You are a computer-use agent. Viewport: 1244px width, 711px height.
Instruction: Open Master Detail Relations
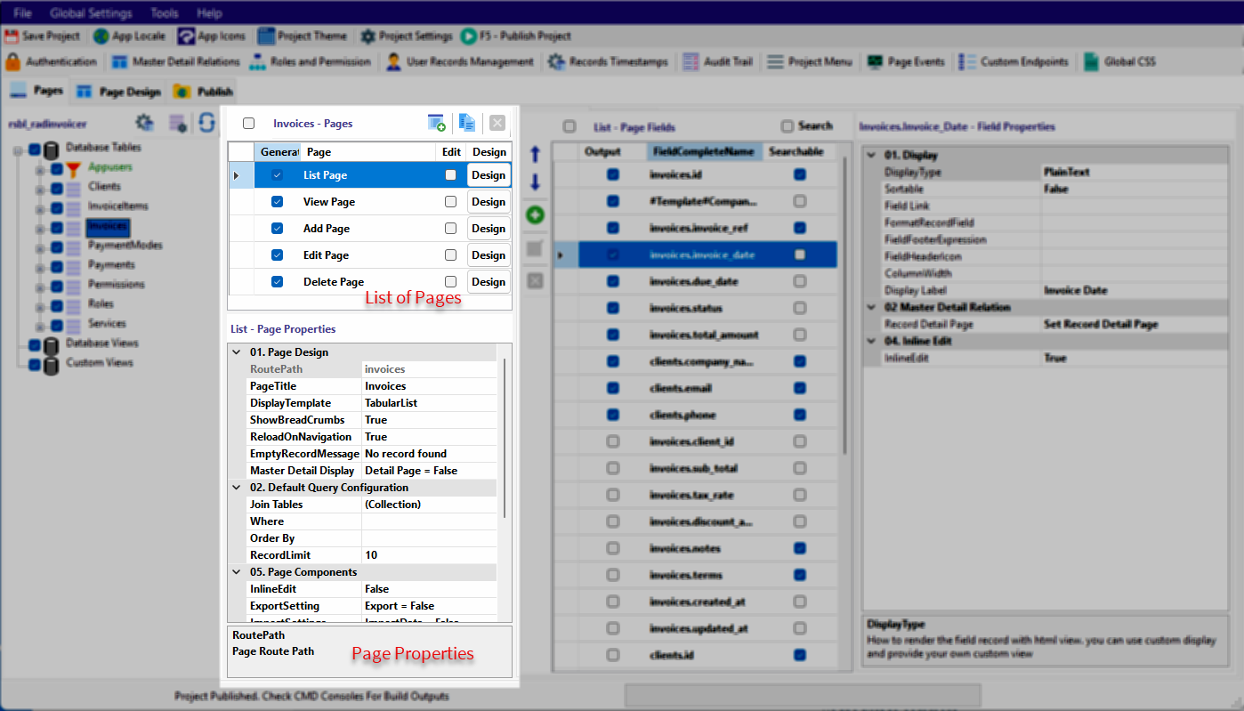176,62
